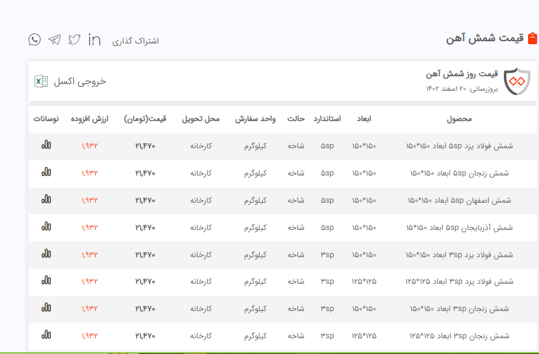
Task: Click the نوسانات column header
Action: 46,119
